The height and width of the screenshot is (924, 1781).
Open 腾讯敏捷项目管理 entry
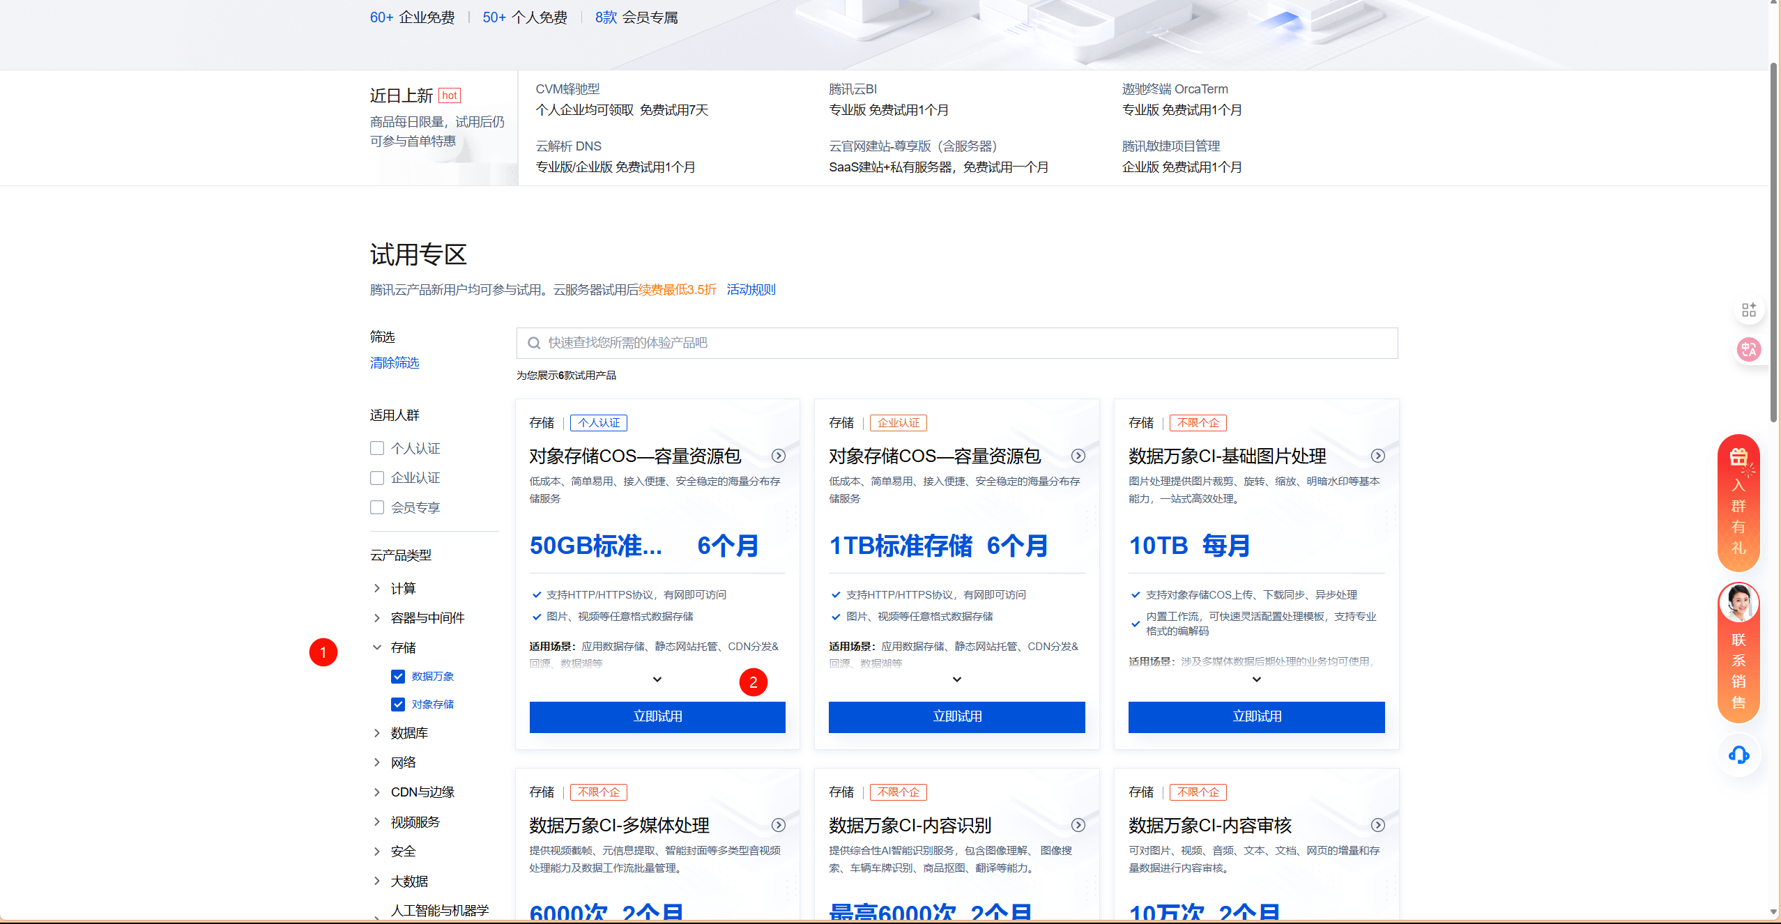coord(1182,157)
